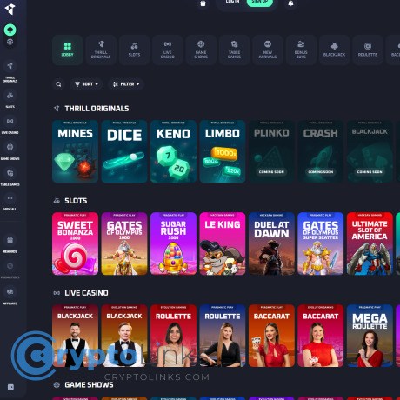Expand the Filter dropdown
400x400 pixels.
(126, 84)
